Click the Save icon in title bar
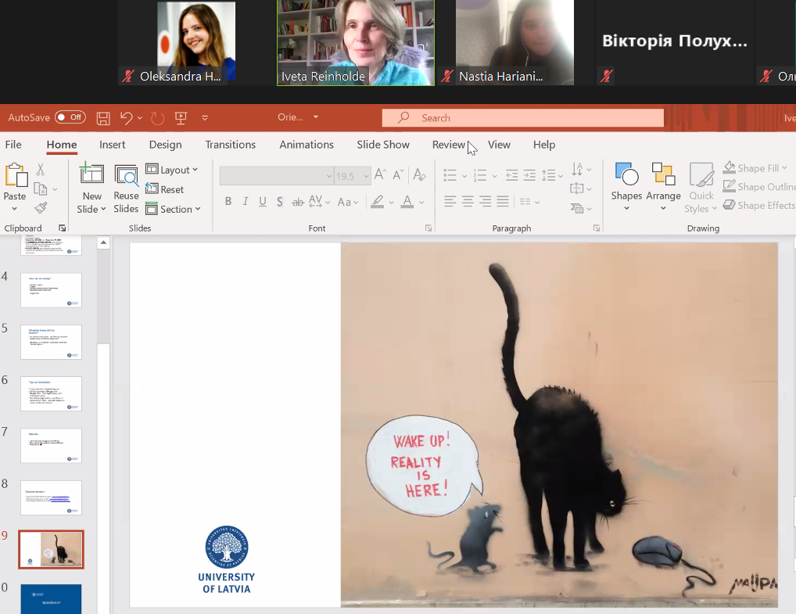Image resolution: width=796 pixels, height=614 pixels. 103,118
